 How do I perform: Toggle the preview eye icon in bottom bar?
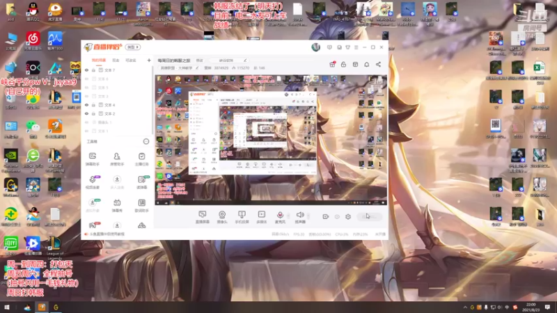[x=337, y=216]
